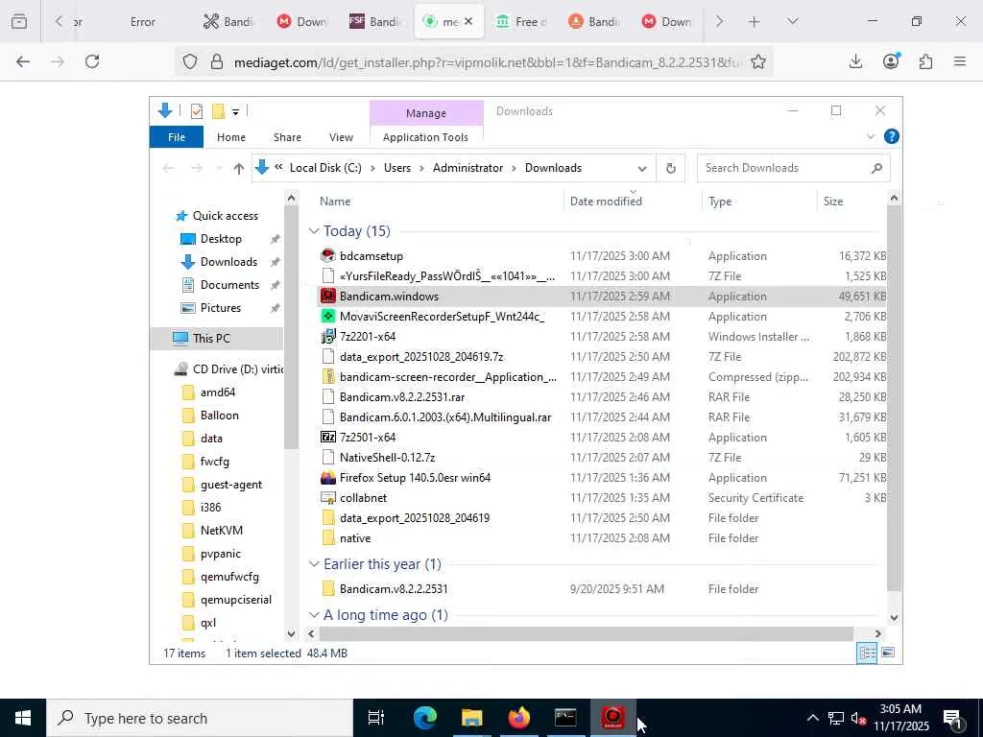
Task: Open customize quick access toolbar dropdown
Action: click(236, 112)
